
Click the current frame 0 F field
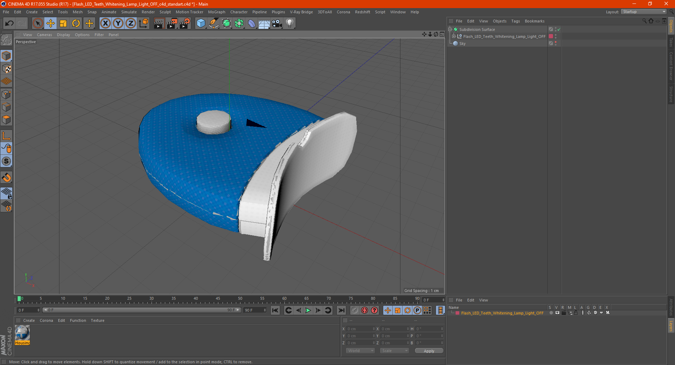pyautogui.click(x=28, y=310)
